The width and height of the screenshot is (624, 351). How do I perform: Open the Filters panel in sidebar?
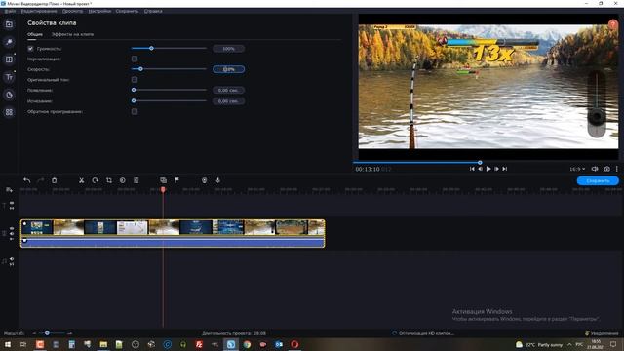click(x=9, y=42)
